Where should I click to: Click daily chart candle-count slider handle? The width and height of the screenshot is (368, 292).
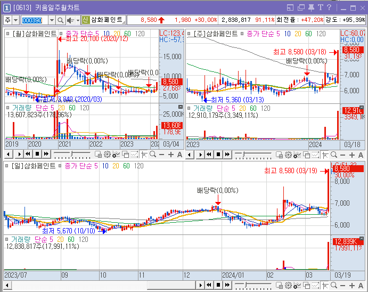(246, 285)
